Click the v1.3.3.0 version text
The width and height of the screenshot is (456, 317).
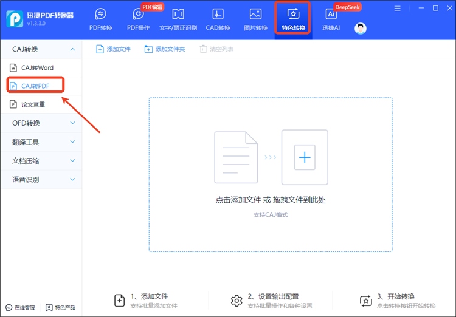coord(36,24)
